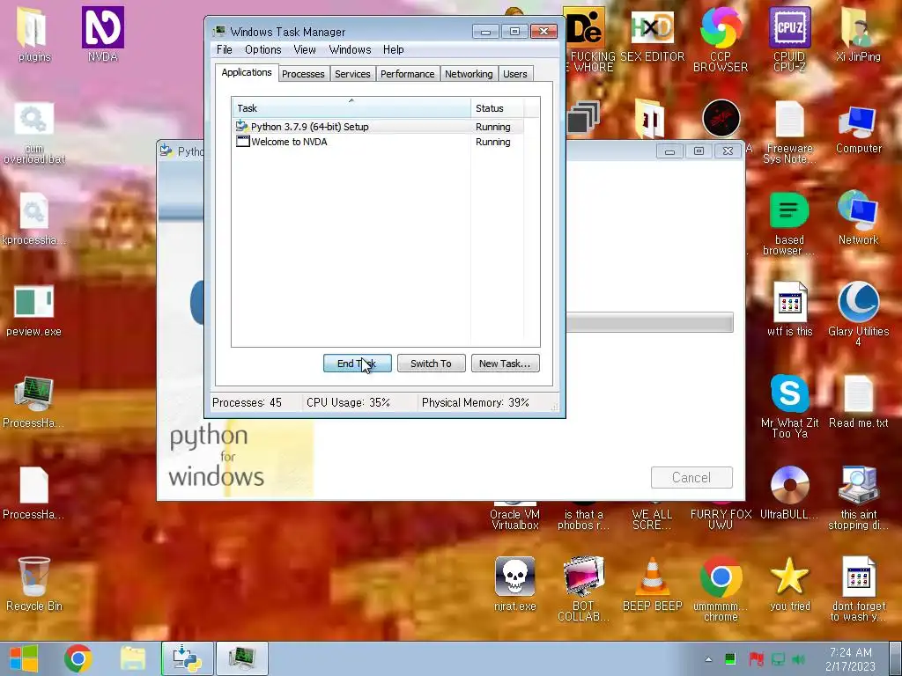Select the Python 3.7.9 (64-bit) Setup task
Screen dimensions: 902x676
point(377,127)
